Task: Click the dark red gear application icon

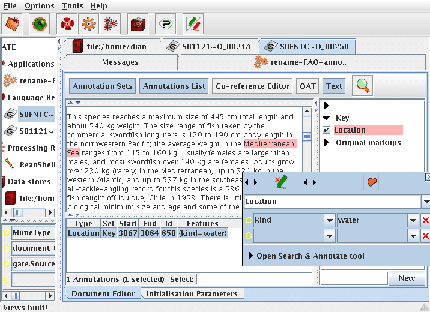Action: pos(111,24)
